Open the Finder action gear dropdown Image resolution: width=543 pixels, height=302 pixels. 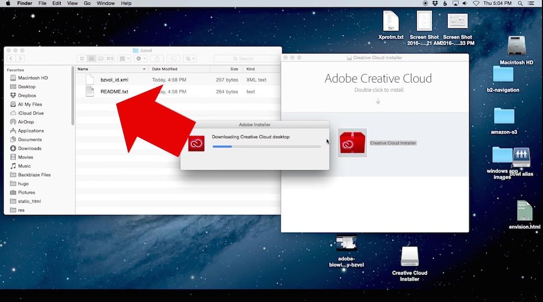pyautogui.click(x=141, y=59)
